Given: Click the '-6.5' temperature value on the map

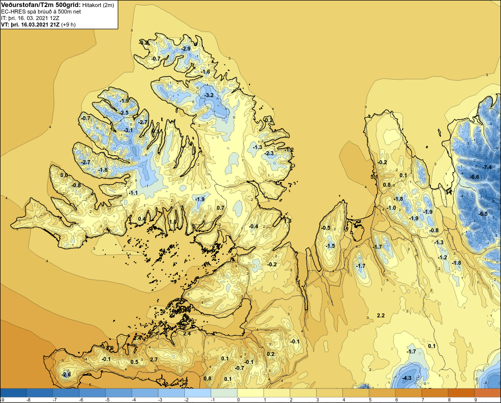Looking at the screenshot, I should pyautogui.click(x=483, y=214).
